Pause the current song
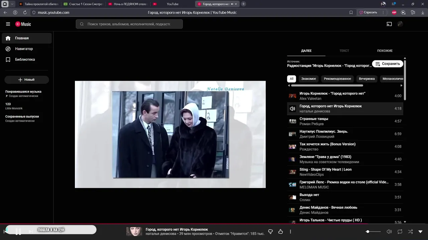 point(18,232)
